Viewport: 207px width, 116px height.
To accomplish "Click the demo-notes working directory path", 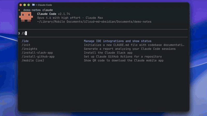I will tap(94, 22).
